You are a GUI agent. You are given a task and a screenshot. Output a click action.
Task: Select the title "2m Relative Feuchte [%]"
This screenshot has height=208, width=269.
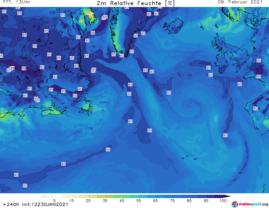point(136,3)
